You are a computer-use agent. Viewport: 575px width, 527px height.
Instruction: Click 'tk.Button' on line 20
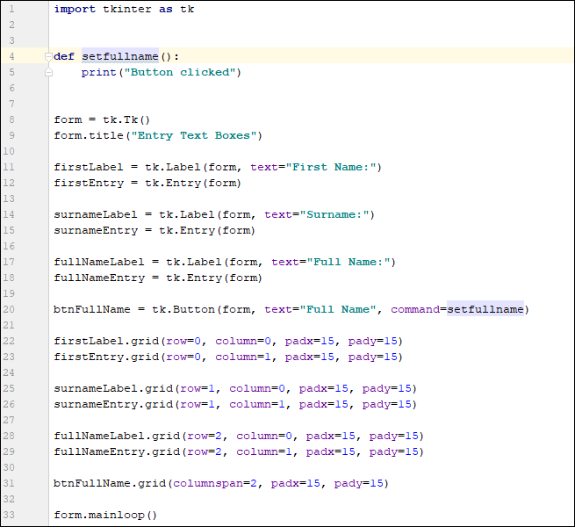coord(183,309)
